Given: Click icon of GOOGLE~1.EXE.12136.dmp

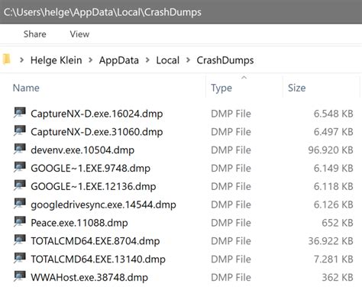Looking at the screenshot, I should click(x=20, y=185).
